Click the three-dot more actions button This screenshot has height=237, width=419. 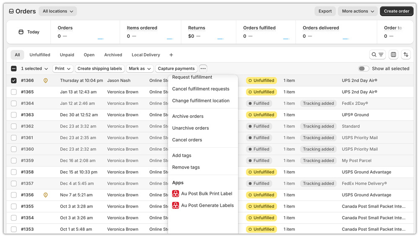pyautogui.click(x=203, y=68)
